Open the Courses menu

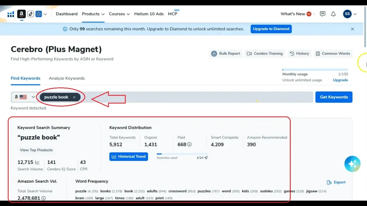click(x=119, y=14)
